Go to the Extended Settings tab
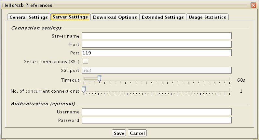 click(x=163, y=17)
